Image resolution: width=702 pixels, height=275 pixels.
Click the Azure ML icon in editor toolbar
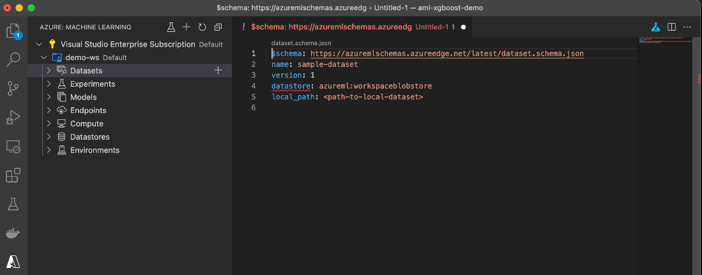656,27
